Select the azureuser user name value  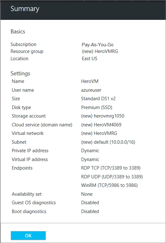[91, 90]
